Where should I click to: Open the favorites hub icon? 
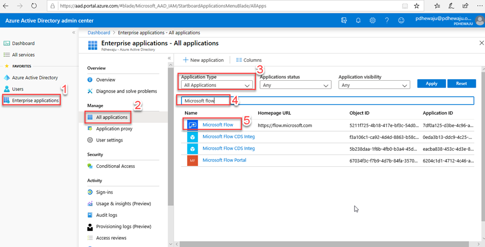click(x=437, y=6)
